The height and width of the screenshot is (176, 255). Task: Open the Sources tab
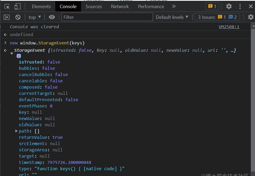(x=94, y=7)
